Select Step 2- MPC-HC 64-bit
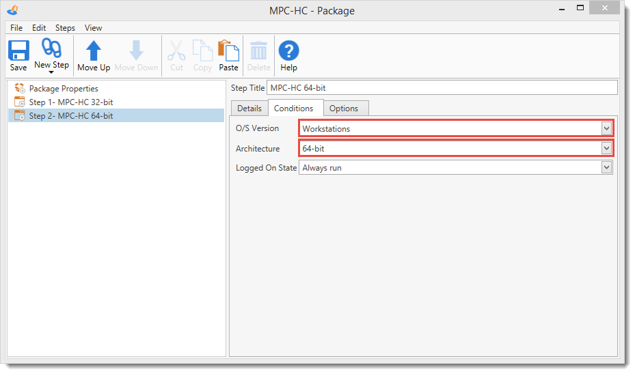Image resolution: width=635 pixels, height=374 pixels. 116,115
